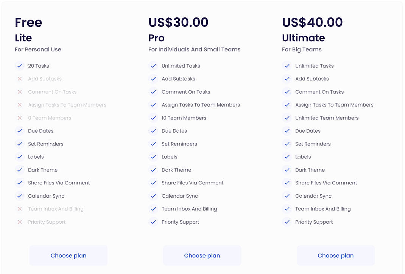Select the checkmark for Unlimited Tasks in Pro
This screenshot has height=274, width=405.
tap(153, 66)
